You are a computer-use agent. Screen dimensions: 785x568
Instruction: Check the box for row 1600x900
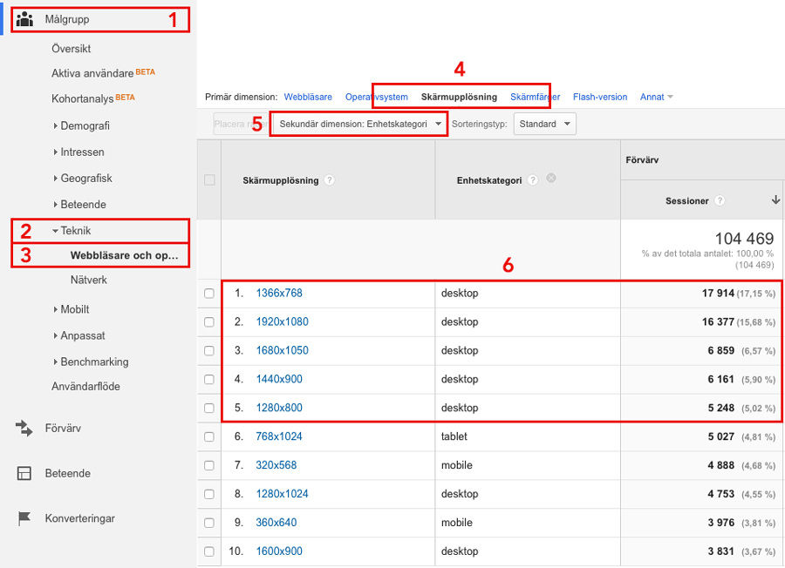pyautogui.click(x=209, y=551)
